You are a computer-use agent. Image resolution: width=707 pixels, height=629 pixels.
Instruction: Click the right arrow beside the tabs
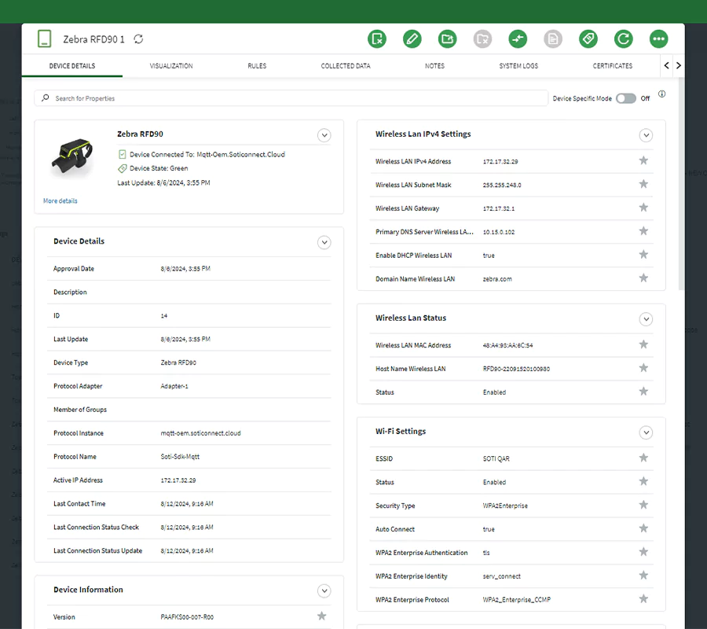pyautogui.click(x=679, y=65)
